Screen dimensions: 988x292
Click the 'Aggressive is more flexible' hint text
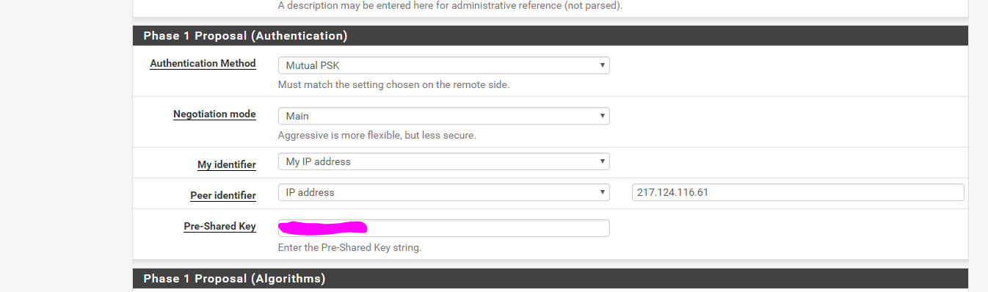pyautogui.click(x=377, y=135)
